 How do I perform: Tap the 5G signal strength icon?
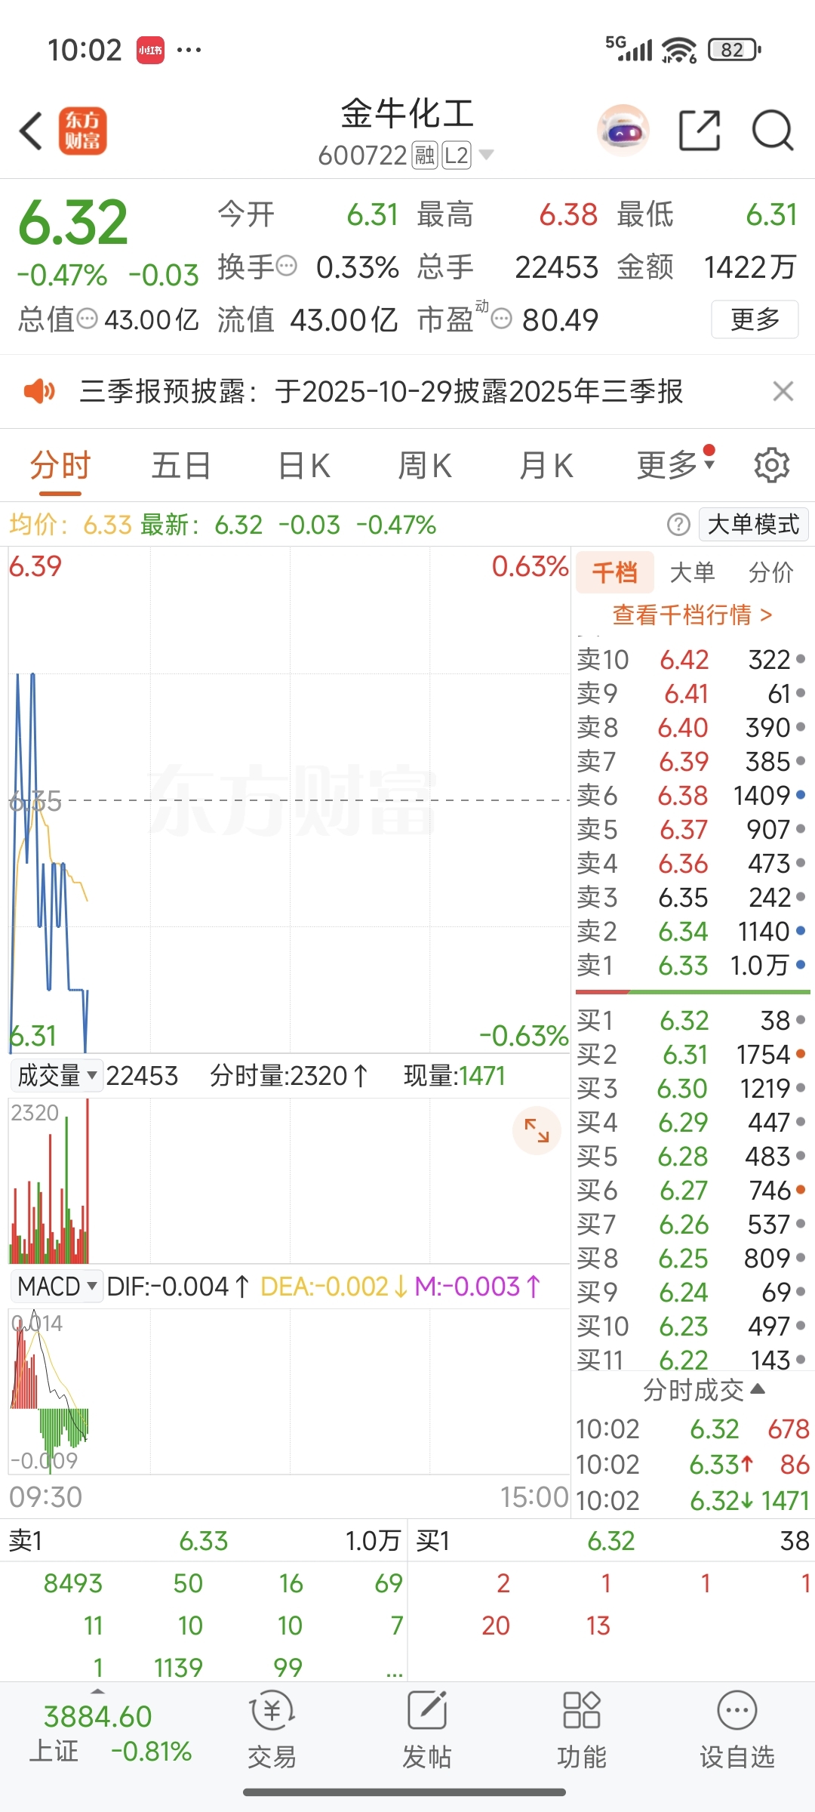coord(629,48)
